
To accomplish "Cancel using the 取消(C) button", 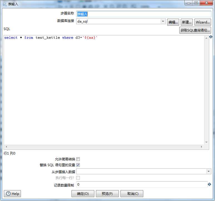I will [x=132, y=193].
